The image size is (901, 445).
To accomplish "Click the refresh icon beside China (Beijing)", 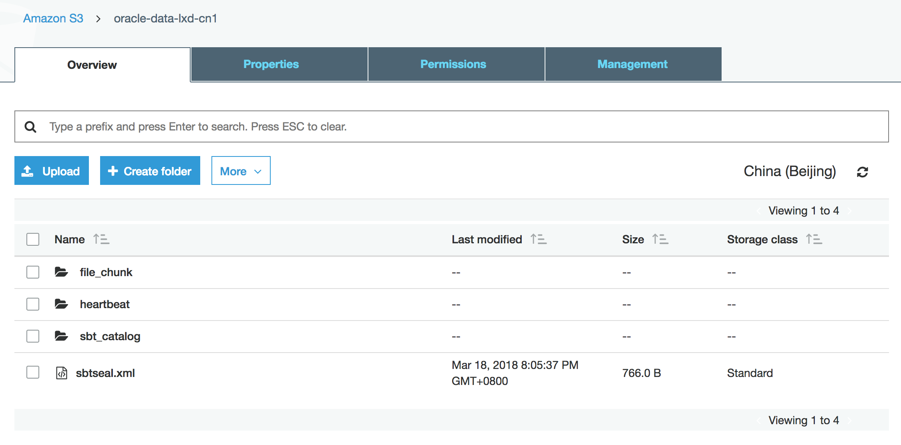I will click(x=862, y=172).
